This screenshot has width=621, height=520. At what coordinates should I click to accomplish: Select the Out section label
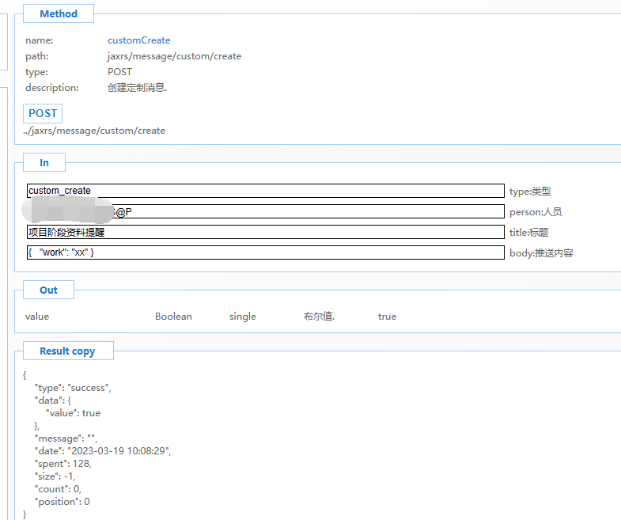tap(48, 290)
